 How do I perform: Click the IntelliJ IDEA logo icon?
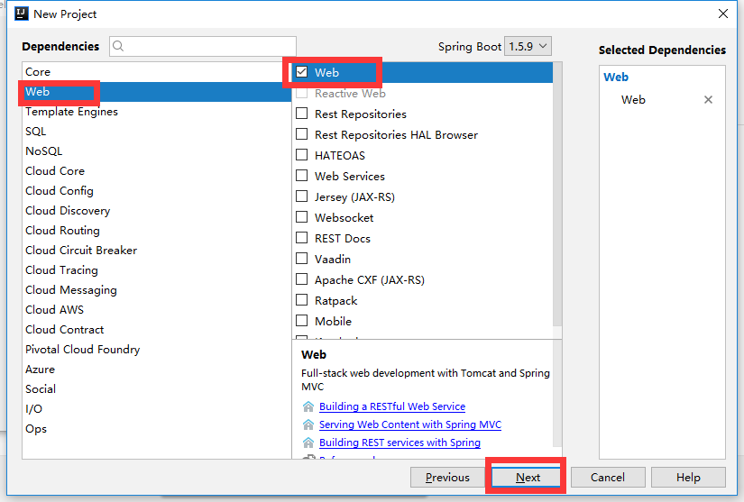coord(22,14)
